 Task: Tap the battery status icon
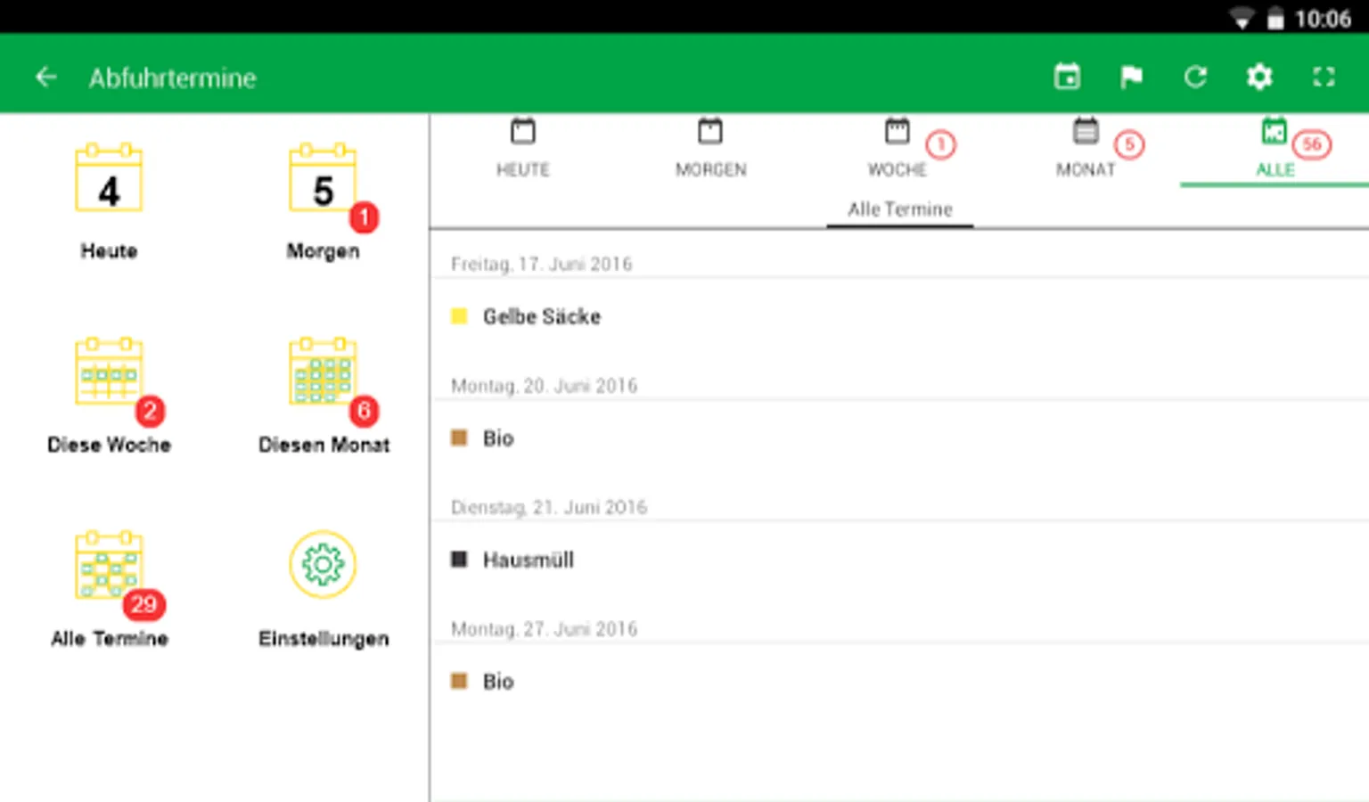coord(1275,19)
